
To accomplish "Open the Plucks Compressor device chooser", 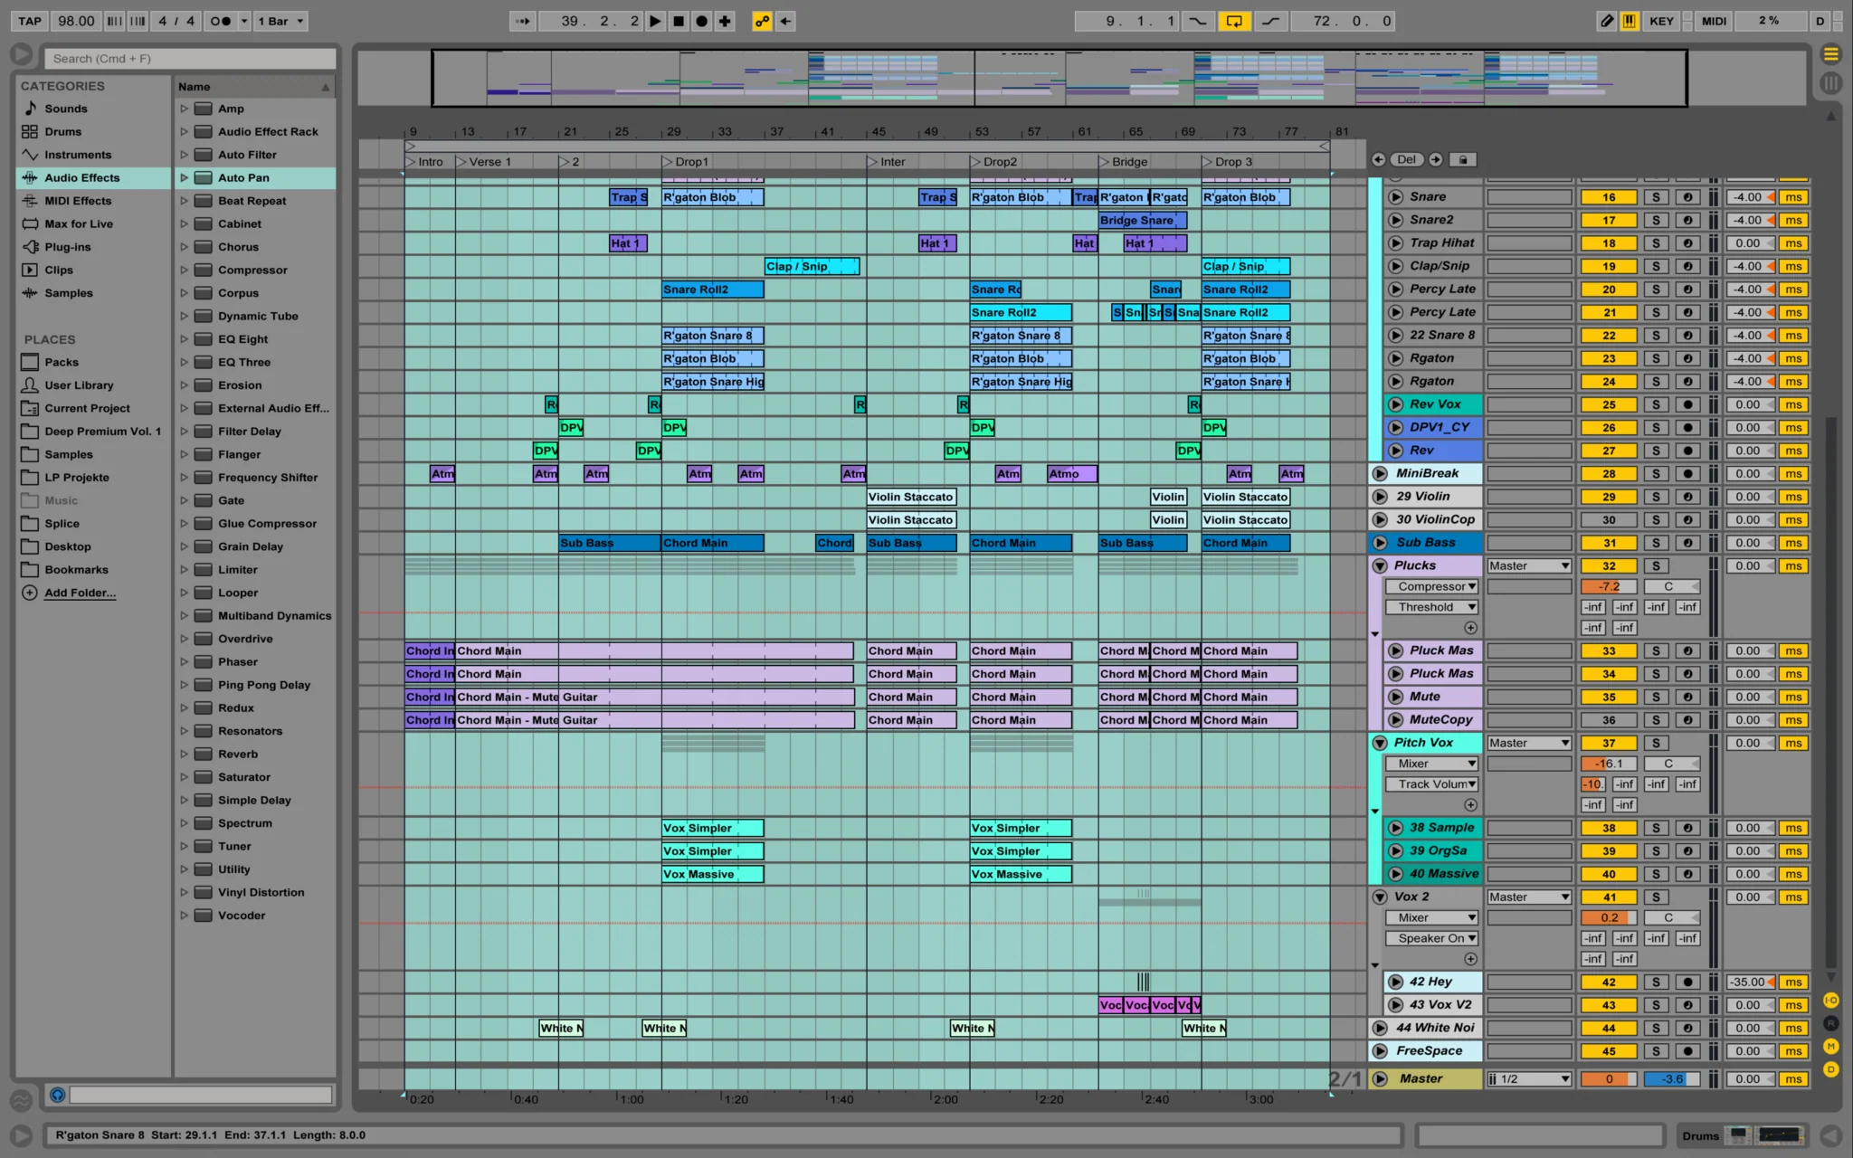I will coord(1433,586).
